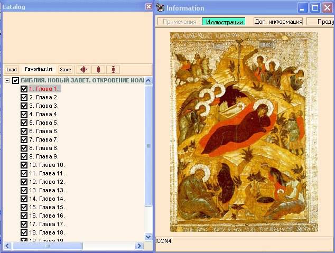The image size is (335, 253).
Task: Collapse the БИБЛИЯ. НОВЫЙ ЗАВЕТ tree node
Action: [x=7, y=80]
